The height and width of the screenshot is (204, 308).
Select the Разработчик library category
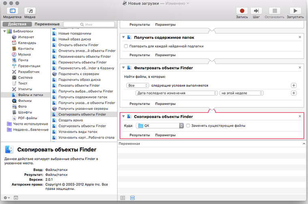(29, 72)
